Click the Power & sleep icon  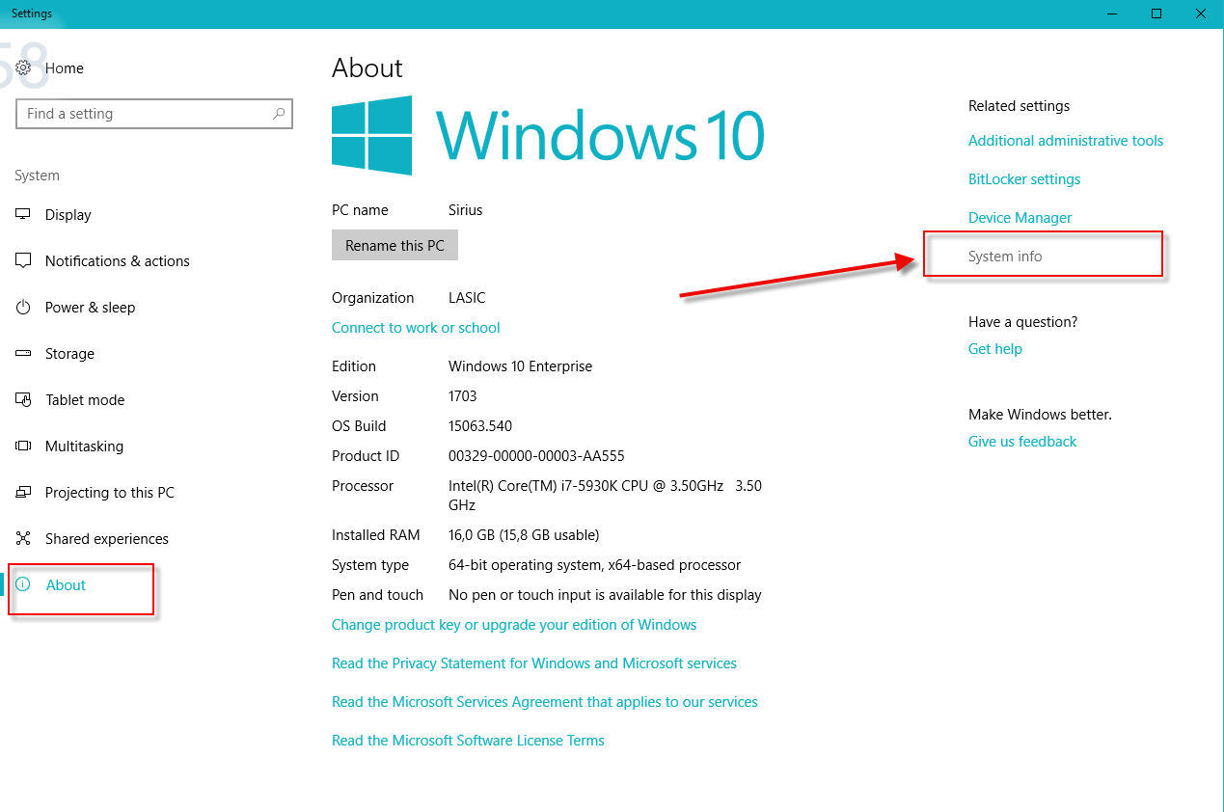pyautogui.click(x=24, y=308)
